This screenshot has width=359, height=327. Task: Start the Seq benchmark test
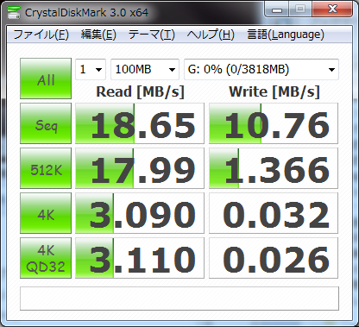click(46, 123)
